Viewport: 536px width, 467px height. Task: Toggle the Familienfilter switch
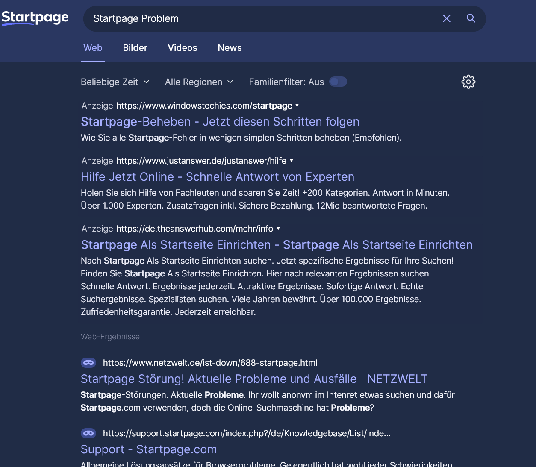[338, 82]
